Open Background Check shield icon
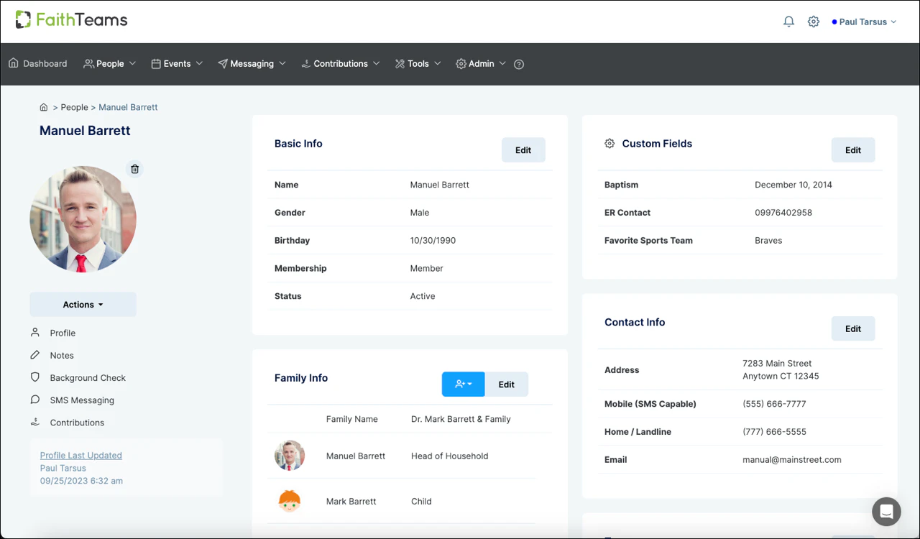The height and width of the screenshot is (539, 920). [34, 377]
